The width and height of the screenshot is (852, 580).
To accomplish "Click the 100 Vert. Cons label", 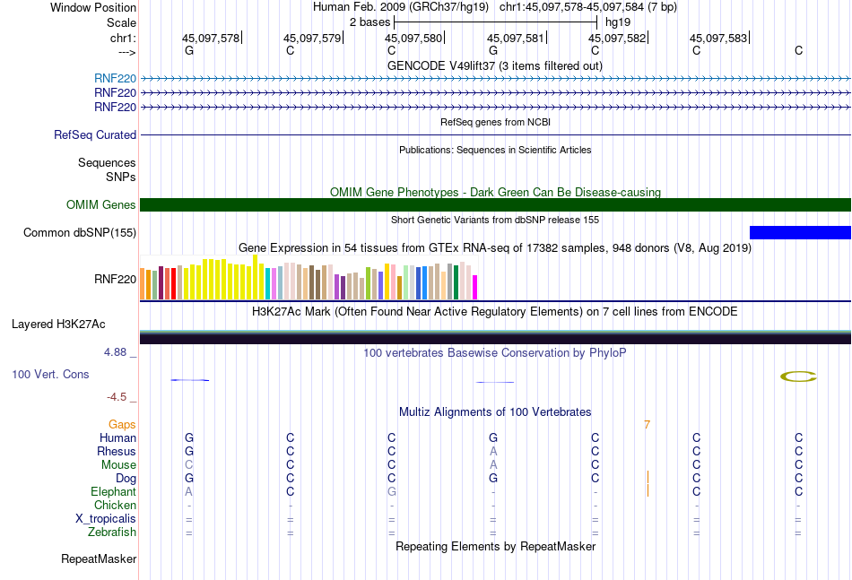I will [x=50, y=374].
